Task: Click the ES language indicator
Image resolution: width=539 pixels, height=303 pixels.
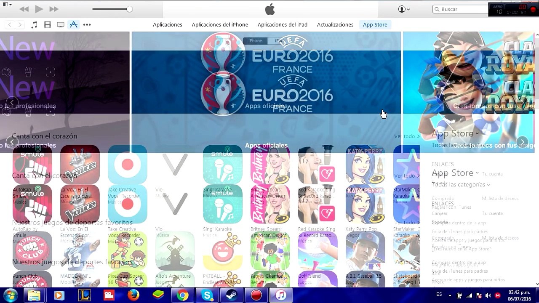Action: [x=439, y=295]
